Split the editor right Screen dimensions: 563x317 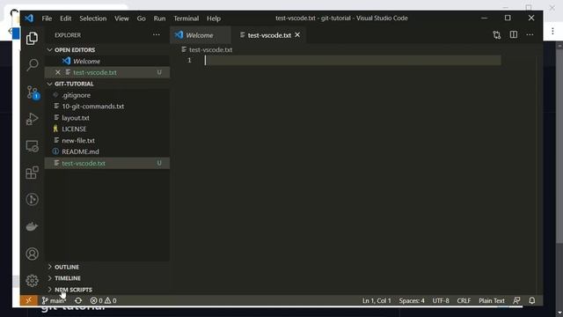pyautogui.click(x=514, y=35)
